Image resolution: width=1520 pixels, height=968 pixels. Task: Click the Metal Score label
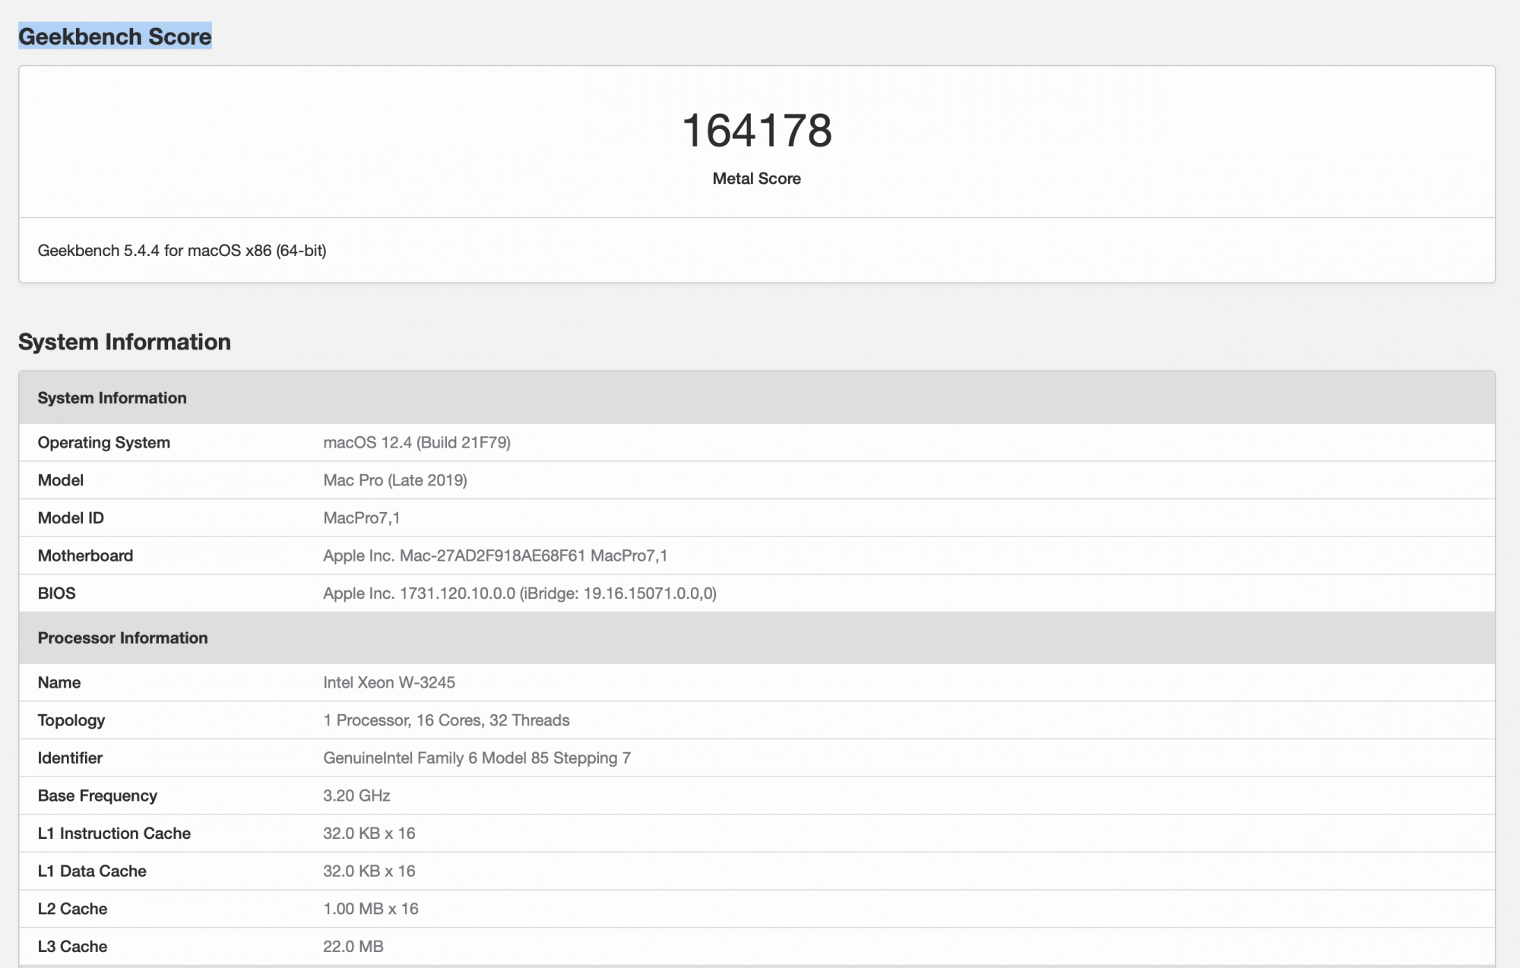pyautogui.click(x=756, y=179)
